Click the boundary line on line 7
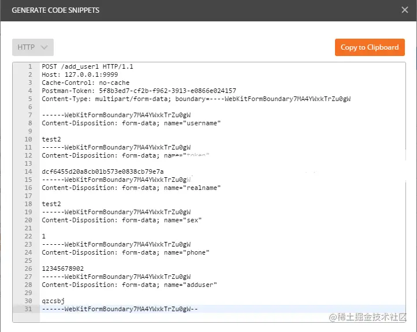 (x=116, y=115)
